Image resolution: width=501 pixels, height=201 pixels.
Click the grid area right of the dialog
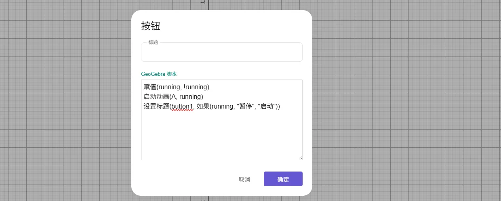pos(404,101)
